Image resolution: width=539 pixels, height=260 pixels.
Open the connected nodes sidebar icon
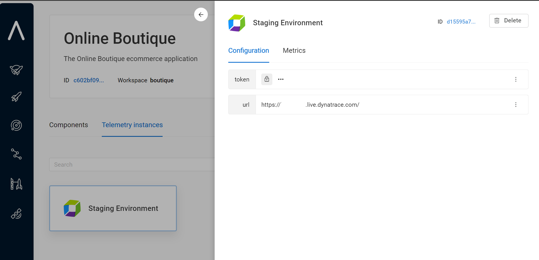tap(16, 154)
